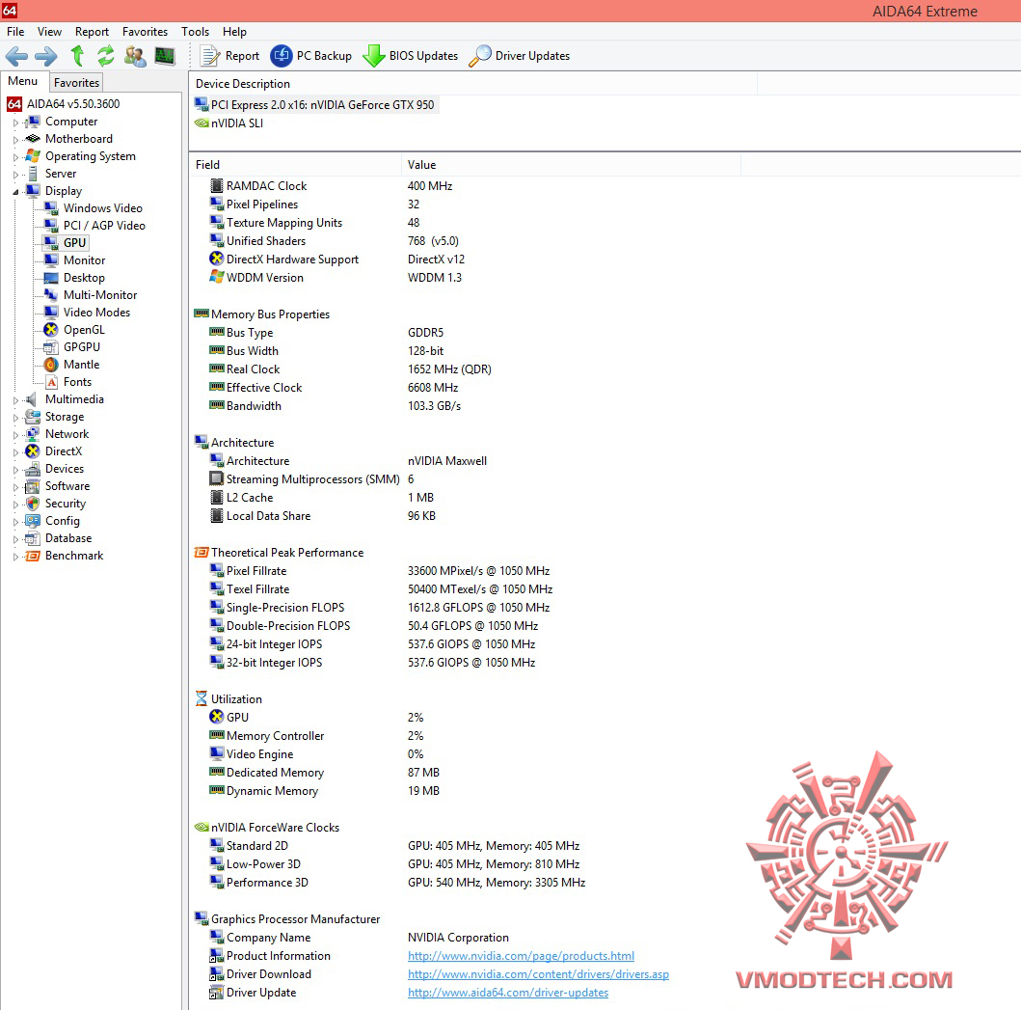Expand the Storage tree node

(15, 418)
